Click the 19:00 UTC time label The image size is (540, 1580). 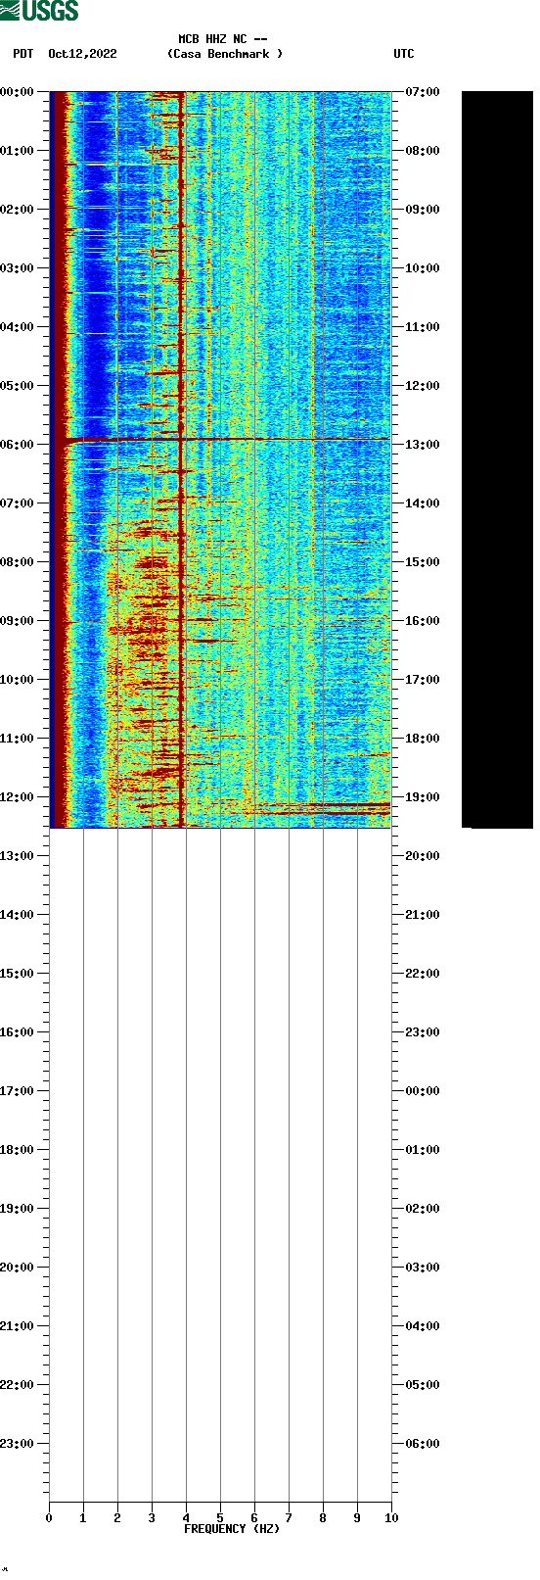click(423, 797)
